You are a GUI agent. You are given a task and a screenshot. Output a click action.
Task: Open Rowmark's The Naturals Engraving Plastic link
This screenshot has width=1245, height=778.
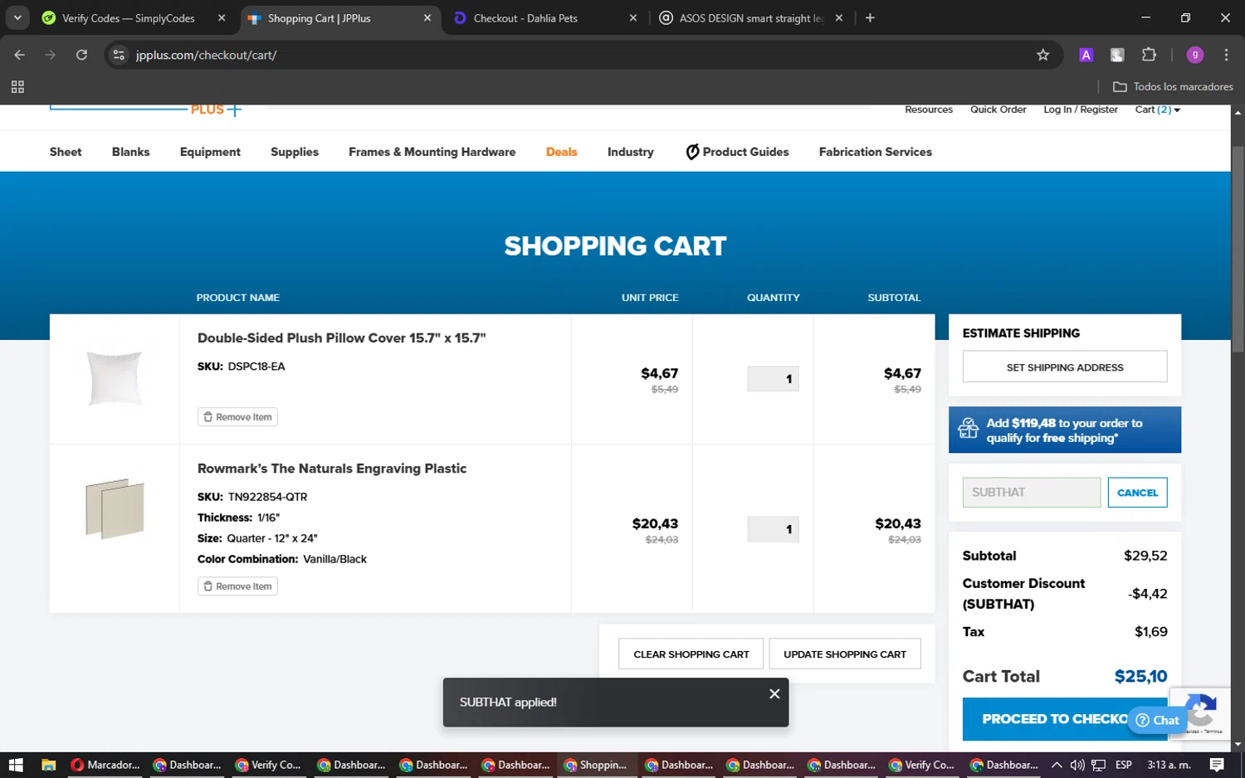pyautogui.click(x=332, y=469)
